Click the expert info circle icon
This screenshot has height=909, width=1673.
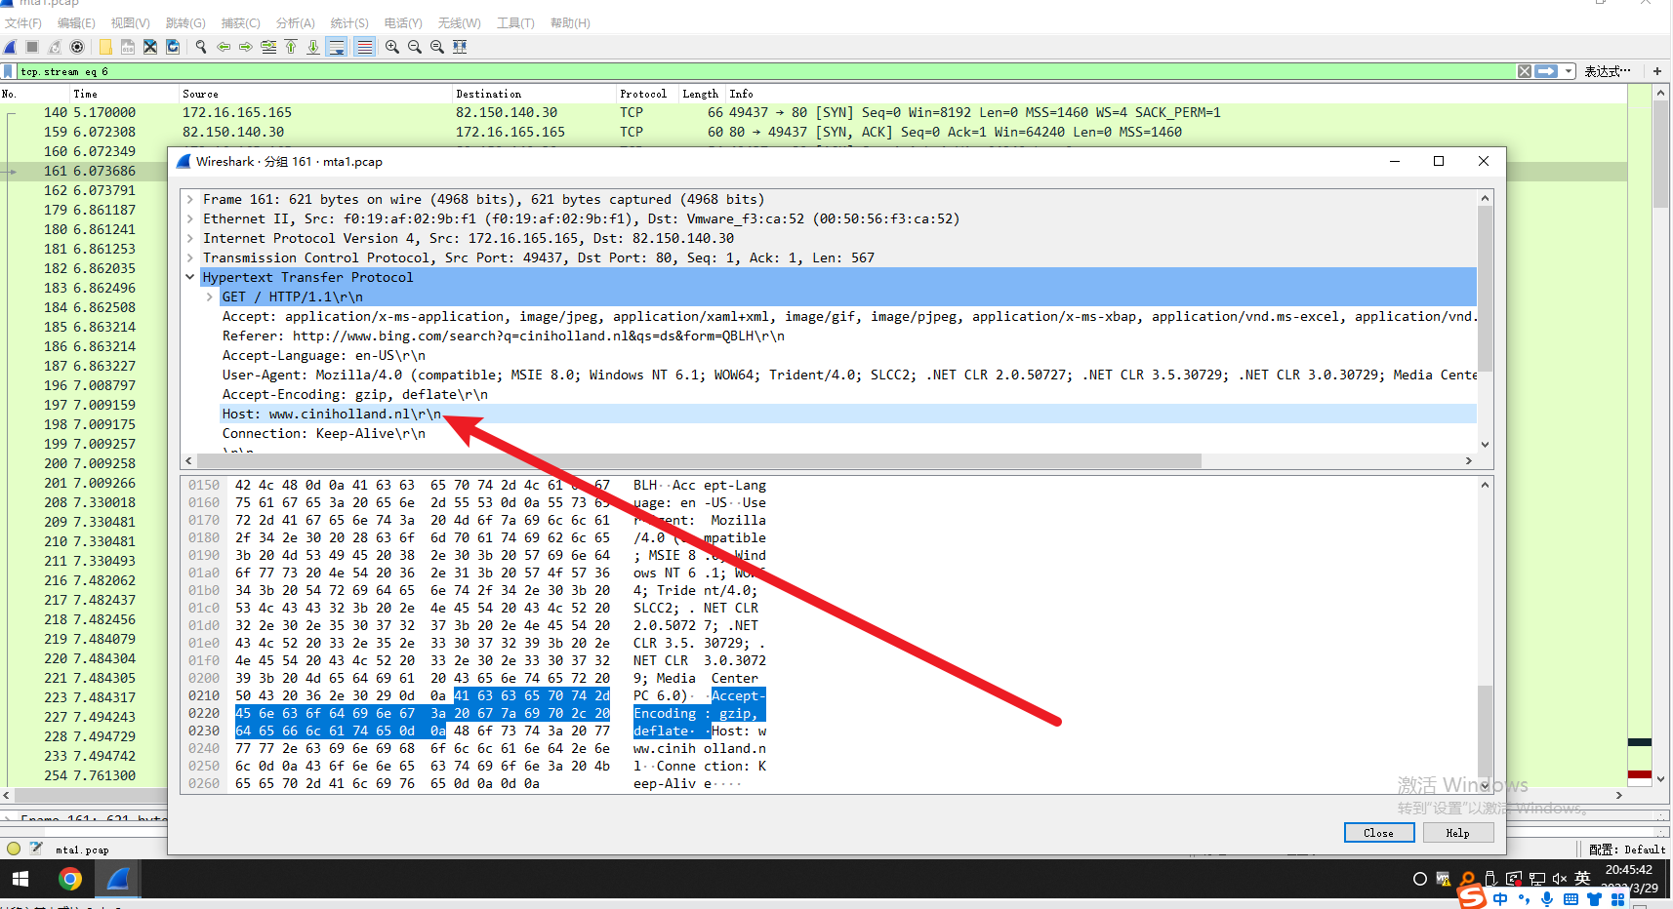(x=14, y=849)
